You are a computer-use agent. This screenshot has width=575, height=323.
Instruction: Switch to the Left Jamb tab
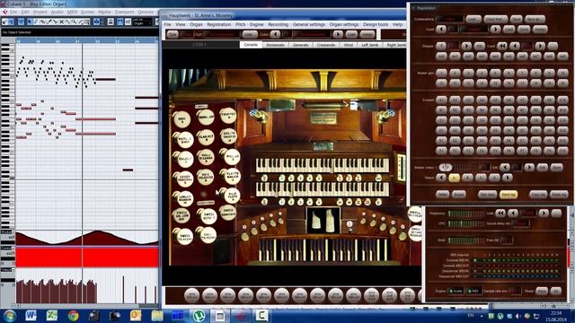(x=369, y=45)
